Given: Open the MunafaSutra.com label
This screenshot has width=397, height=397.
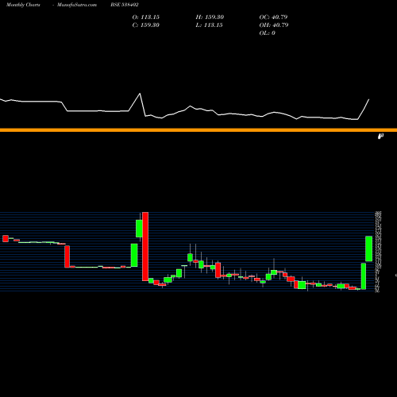Looking at the screenshot, I should pyautogui.click(x=77, y=5).
